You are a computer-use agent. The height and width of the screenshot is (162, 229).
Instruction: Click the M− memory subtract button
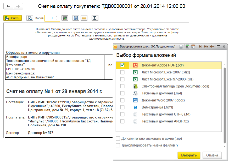(x=212, y=47)
